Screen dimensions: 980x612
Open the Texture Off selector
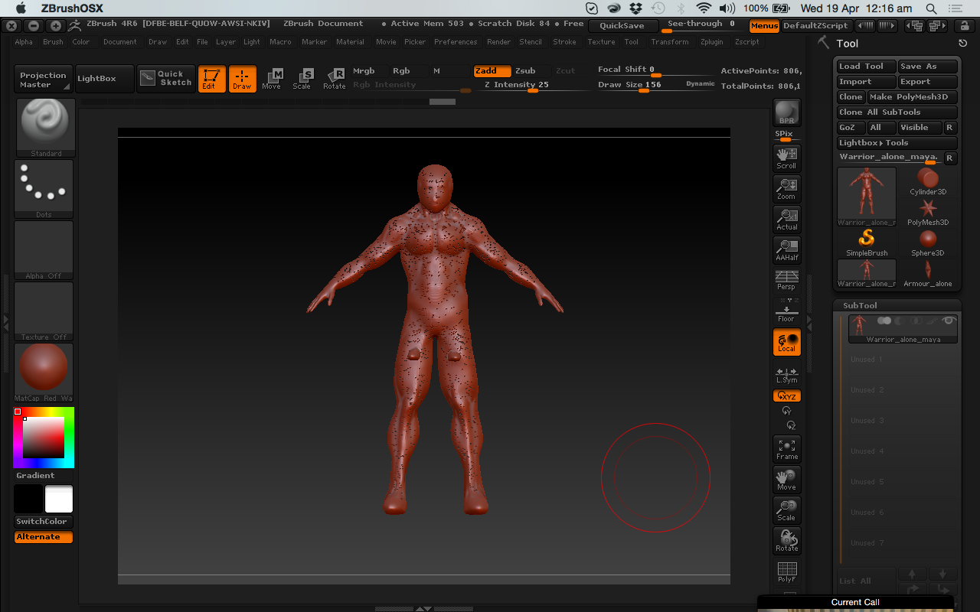click(44, 311)
